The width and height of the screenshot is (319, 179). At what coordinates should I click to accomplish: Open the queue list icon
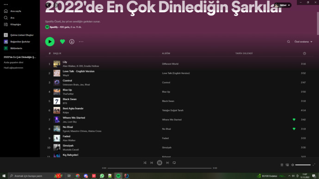click(282, 165)
